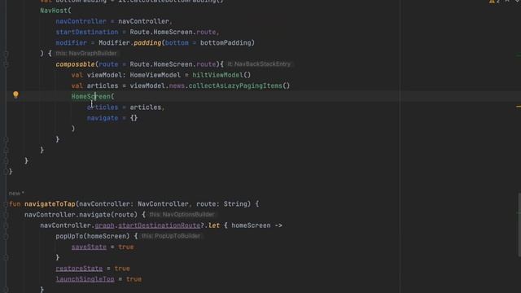The height and width of the screenshot is (293, 521).
Task: Click the 'modifier' parameter name
Action: (71, 43)
